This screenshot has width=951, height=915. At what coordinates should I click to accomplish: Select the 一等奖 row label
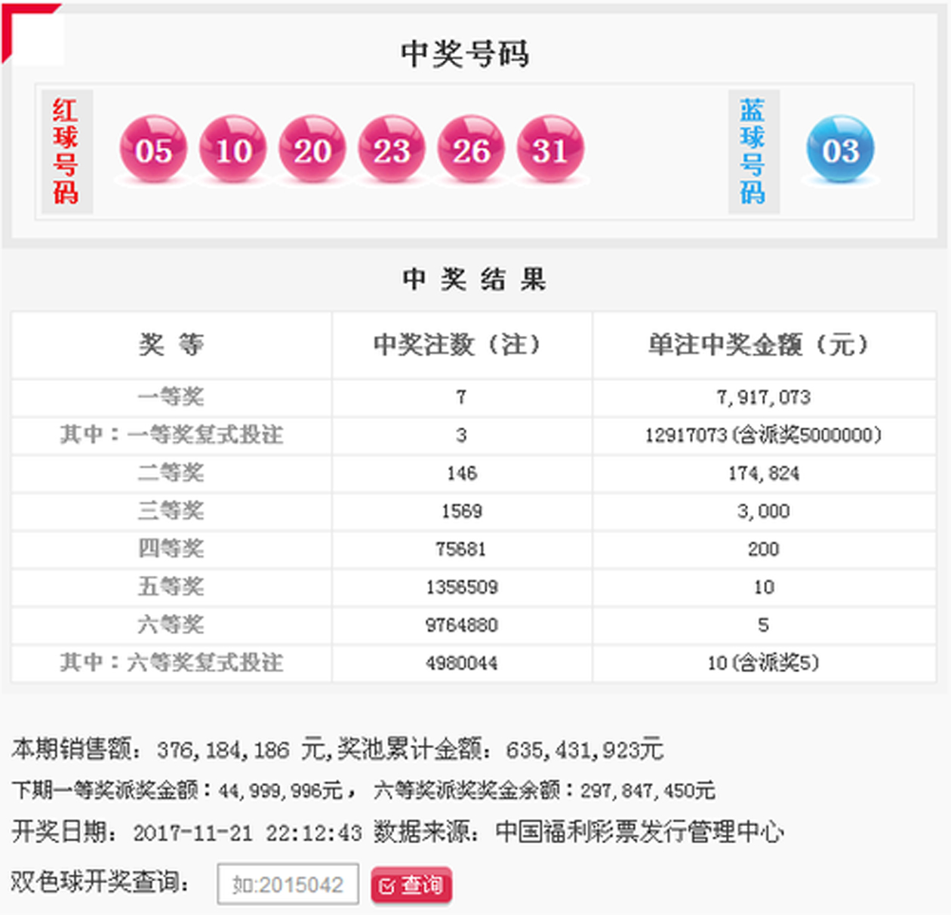(x=171, y=397)
